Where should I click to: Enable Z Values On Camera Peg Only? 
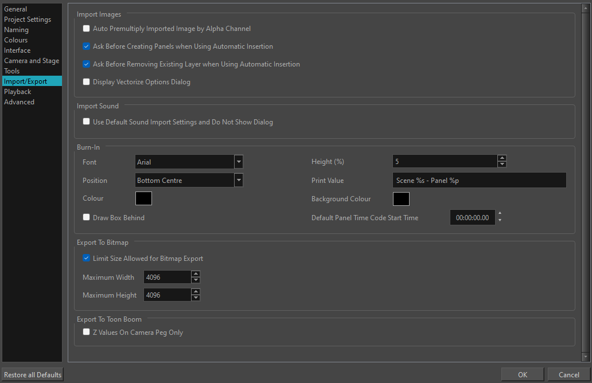pos(87,331)
